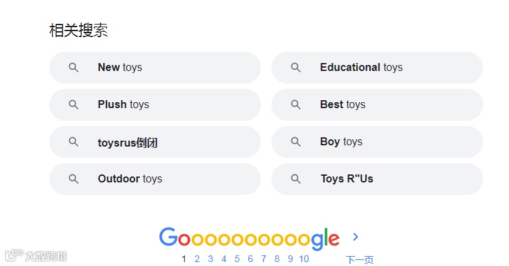This screenshot has height=266, width=509.
Task: Click search icon beside Boy toys
Action: [x=296, y=142]
